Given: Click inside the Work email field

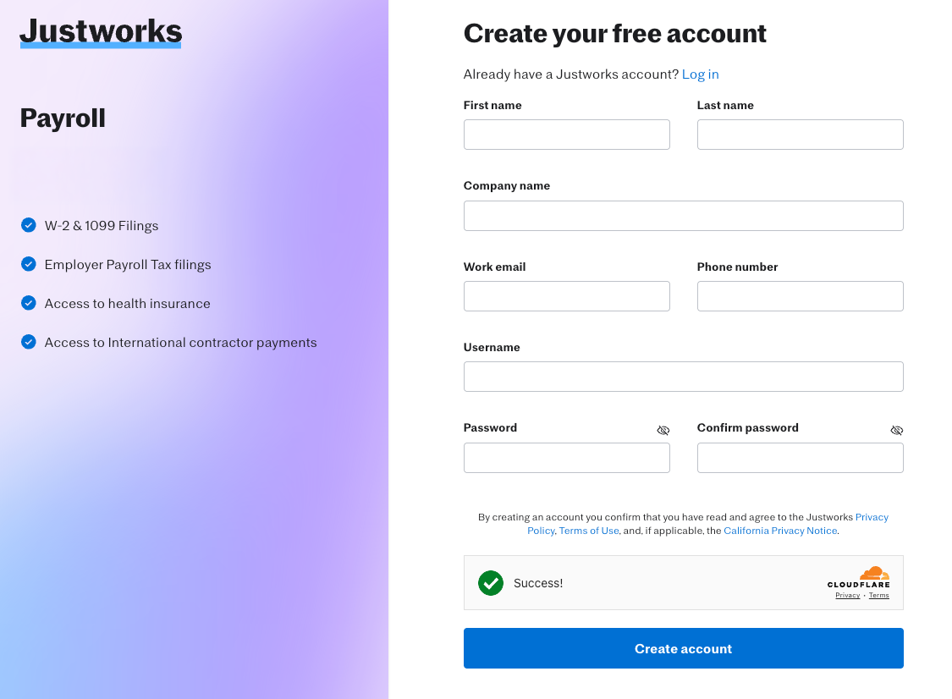Looking at the screenshot, I should coord(566,296).
